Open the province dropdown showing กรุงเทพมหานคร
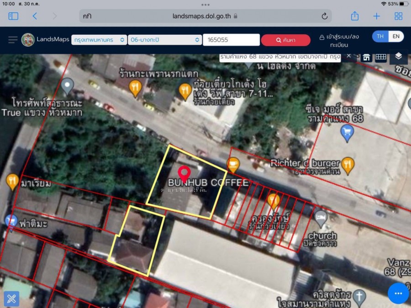The image size is (411, 308). [99, 40]
